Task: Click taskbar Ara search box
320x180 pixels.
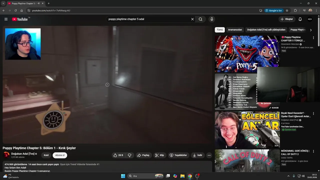Action: pyautogui.click(x=146, y=176)
